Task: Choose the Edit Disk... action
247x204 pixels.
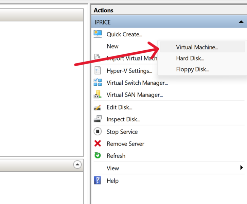Action: click(119, 107)
